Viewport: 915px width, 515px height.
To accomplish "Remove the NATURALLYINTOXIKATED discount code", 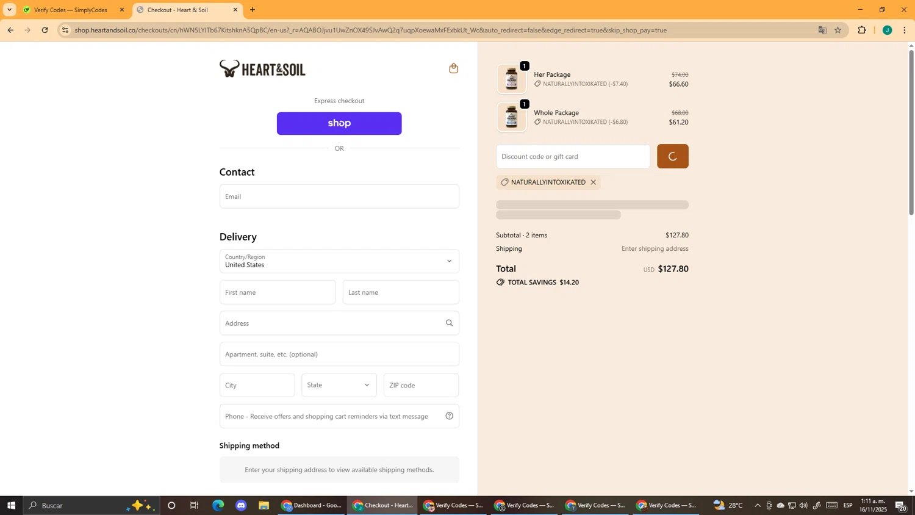I will [593, 182].
